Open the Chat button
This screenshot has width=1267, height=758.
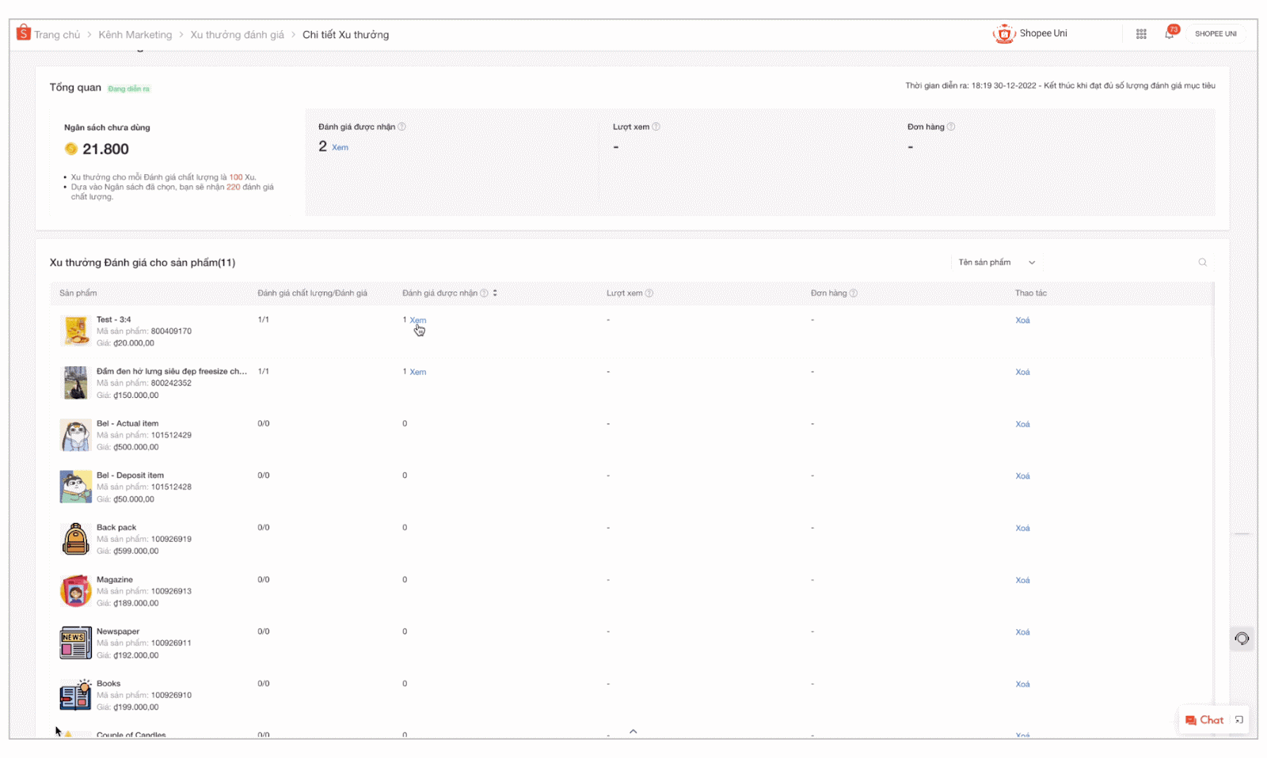pos(1204,720)
